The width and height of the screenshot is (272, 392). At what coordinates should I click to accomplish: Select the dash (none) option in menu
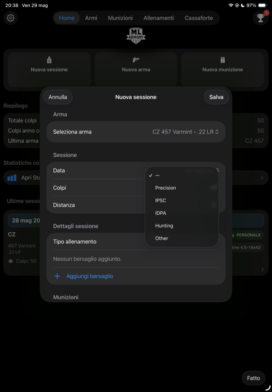click(x=181, y=175)
